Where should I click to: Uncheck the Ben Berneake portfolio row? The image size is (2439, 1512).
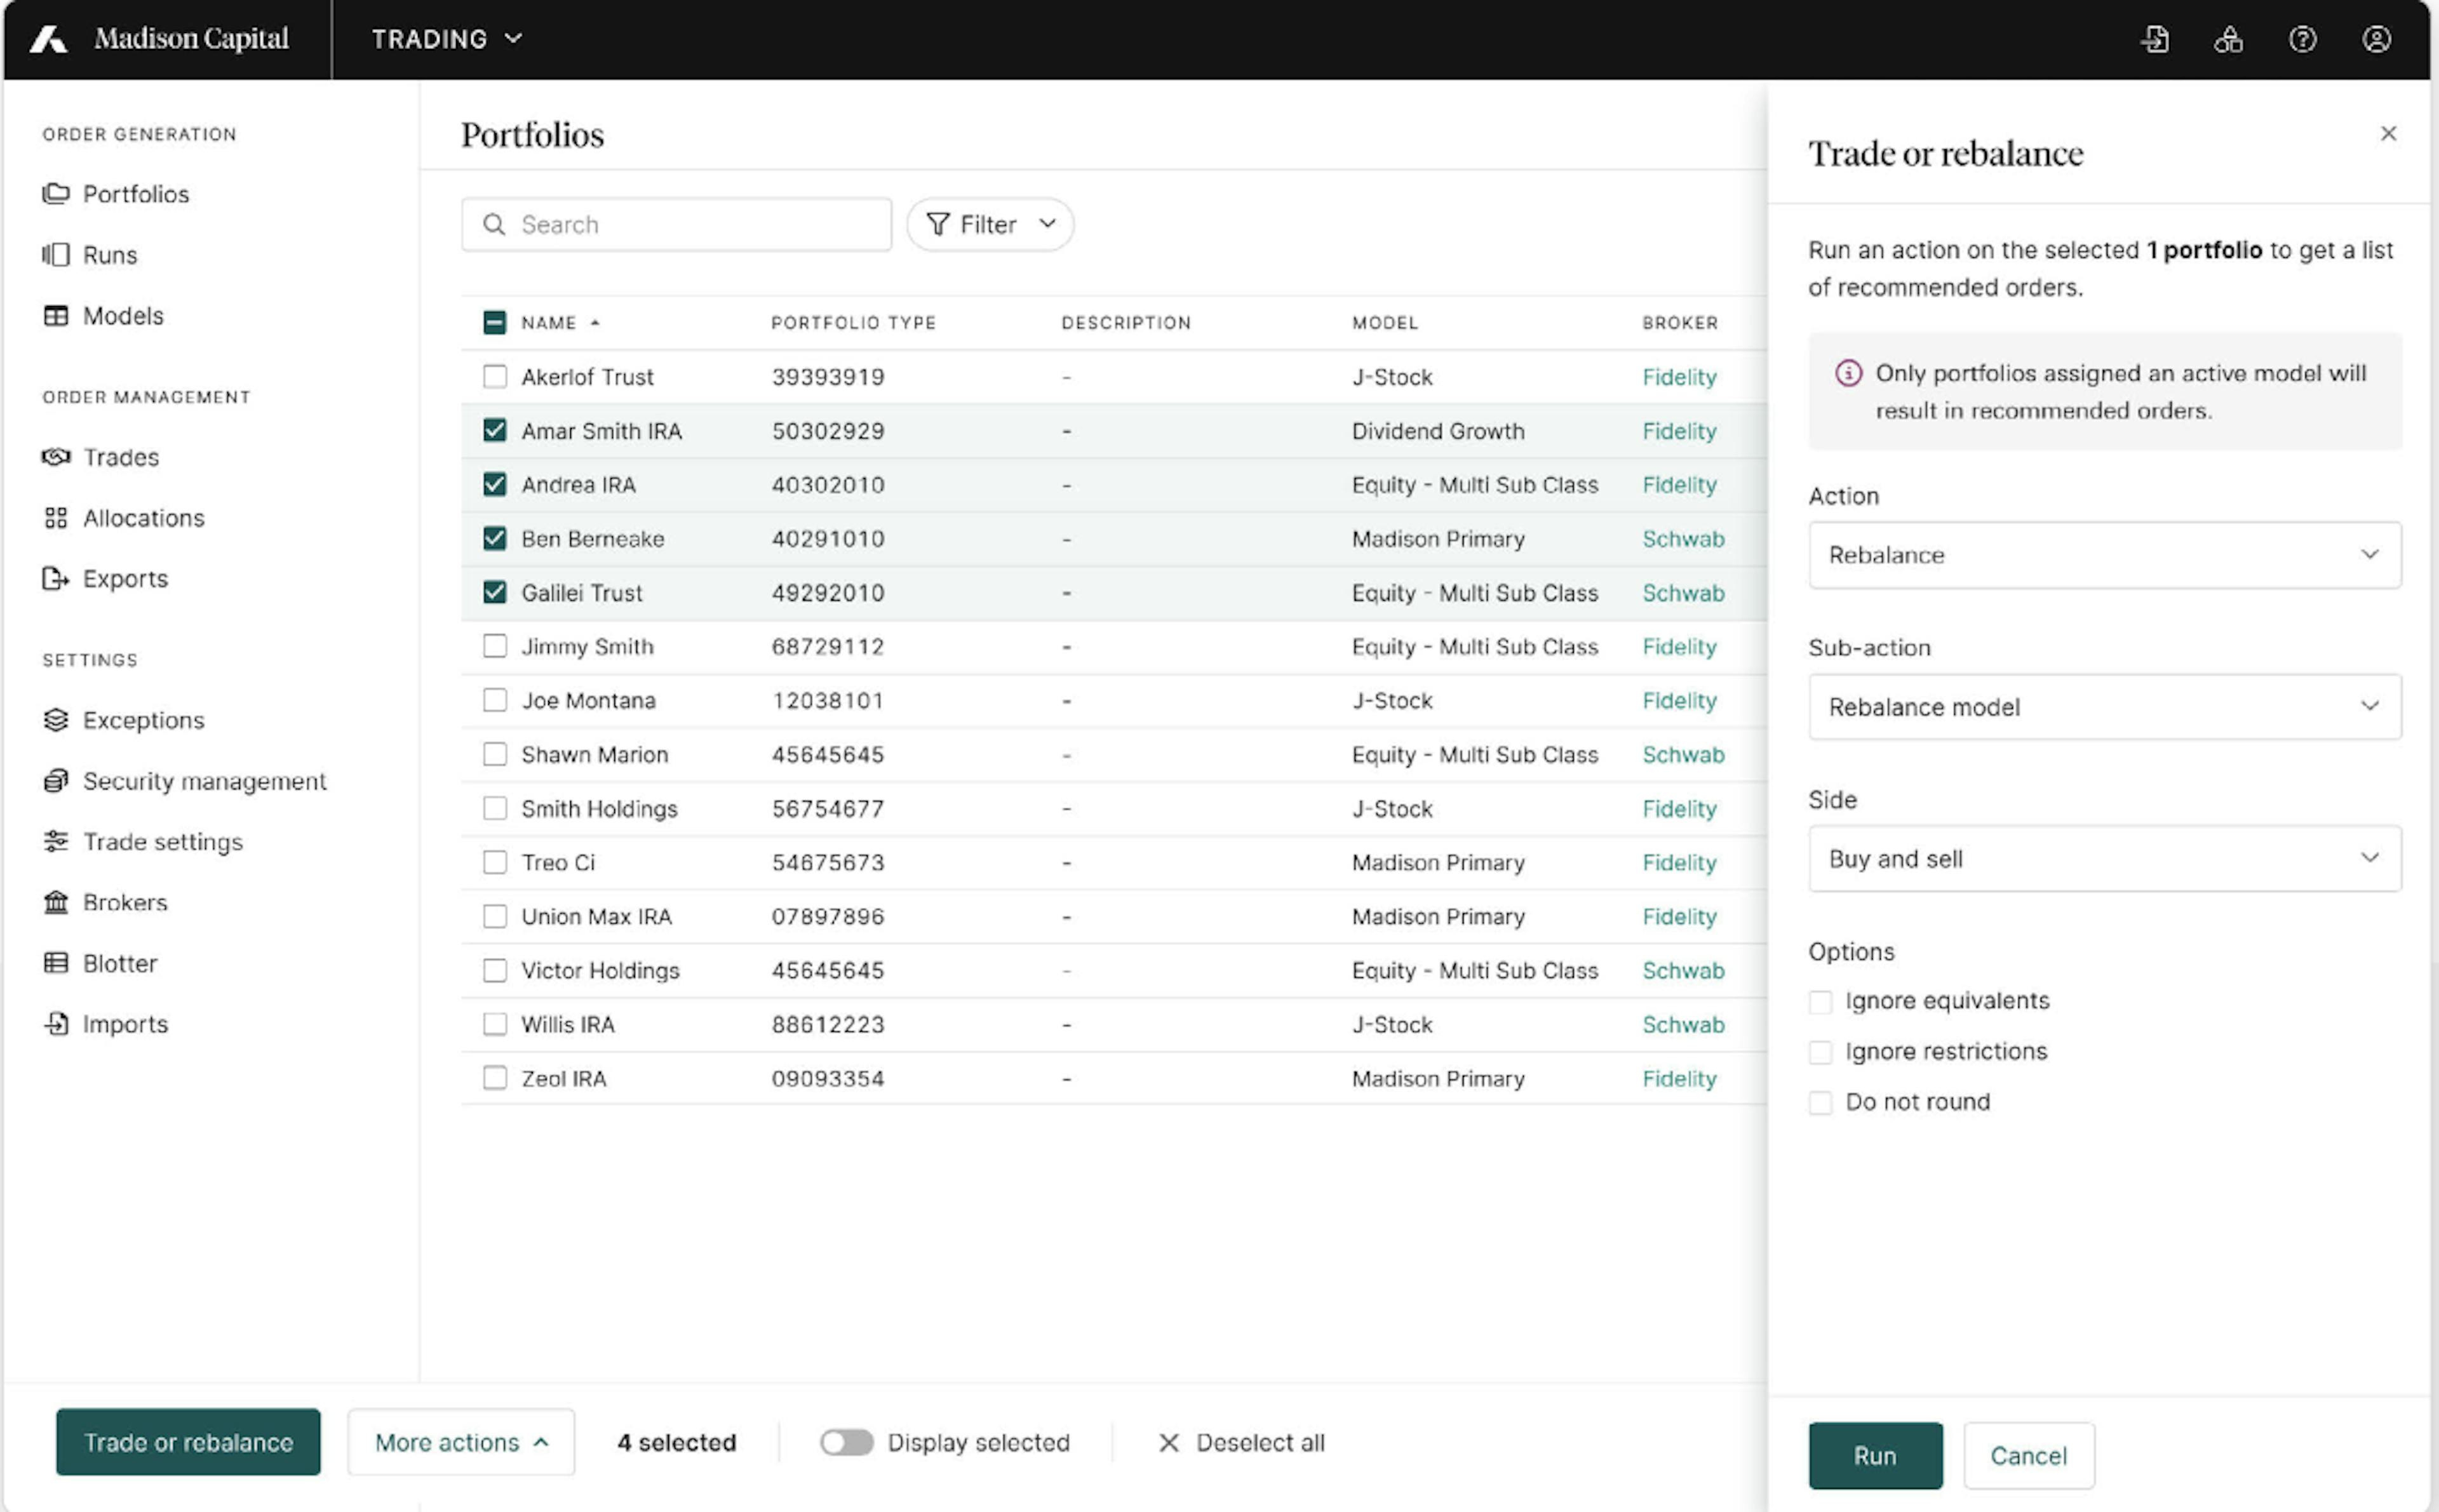494,539
